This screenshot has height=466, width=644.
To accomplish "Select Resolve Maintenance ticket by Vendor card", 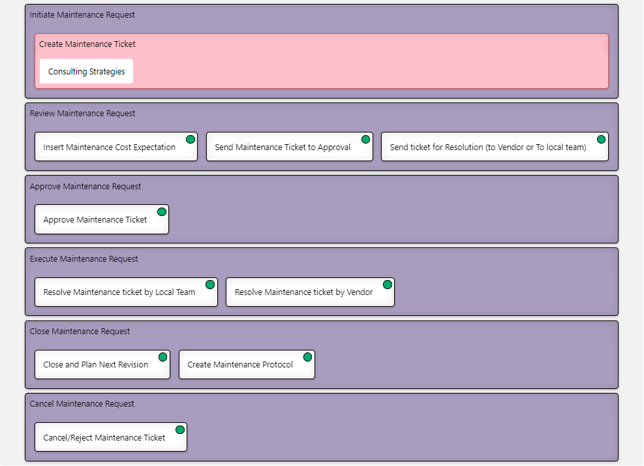I will [x=303, y=292].
